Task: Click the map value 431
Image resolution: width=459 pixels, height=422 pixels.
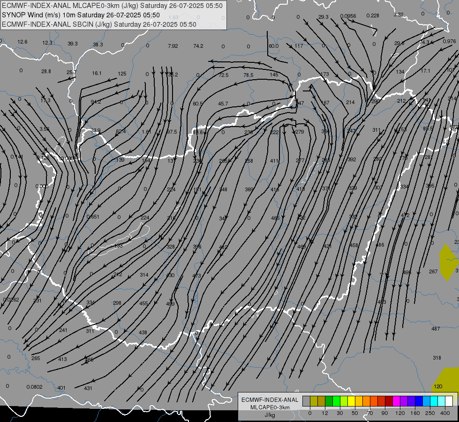Action: pos(88,388)
